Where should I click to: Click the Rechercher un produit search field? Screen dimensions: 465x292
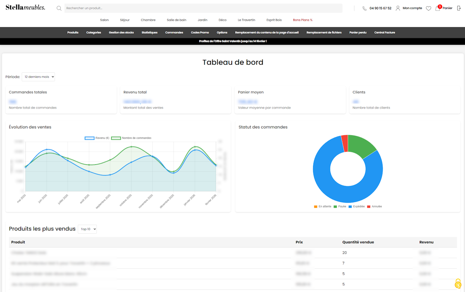click(155, 8)
